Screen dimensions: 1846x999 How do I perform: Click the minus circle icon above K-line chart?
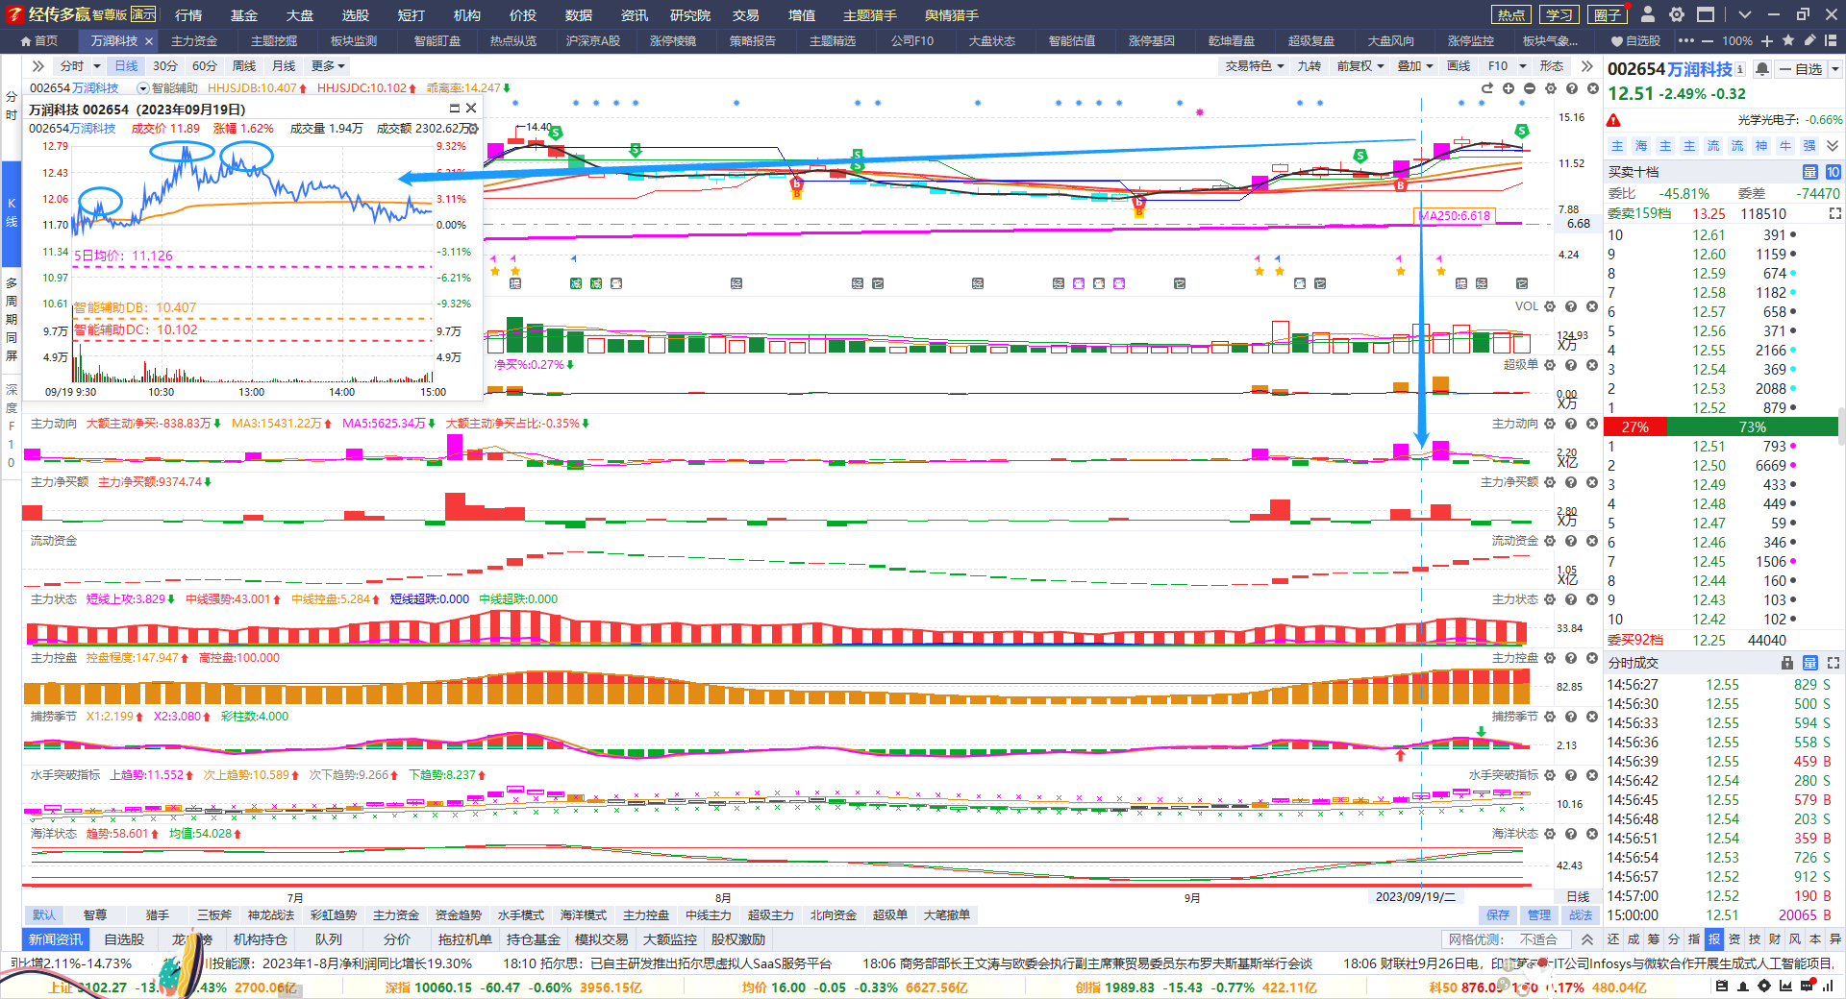tap(1530, 88)
